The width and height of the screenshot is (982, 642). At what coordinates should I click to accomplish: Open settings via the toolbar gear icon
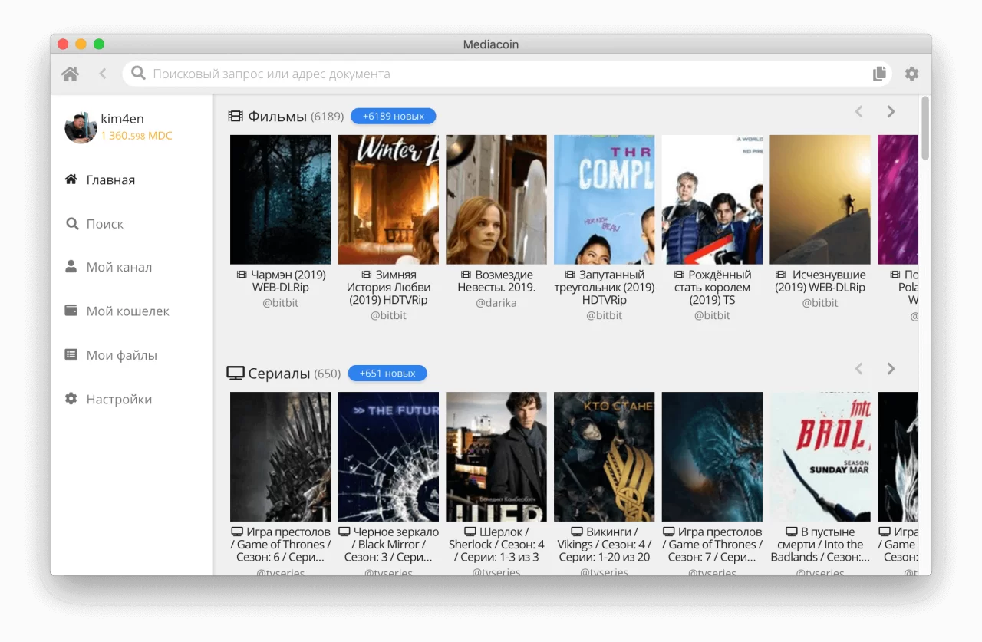tap(911, 74)
